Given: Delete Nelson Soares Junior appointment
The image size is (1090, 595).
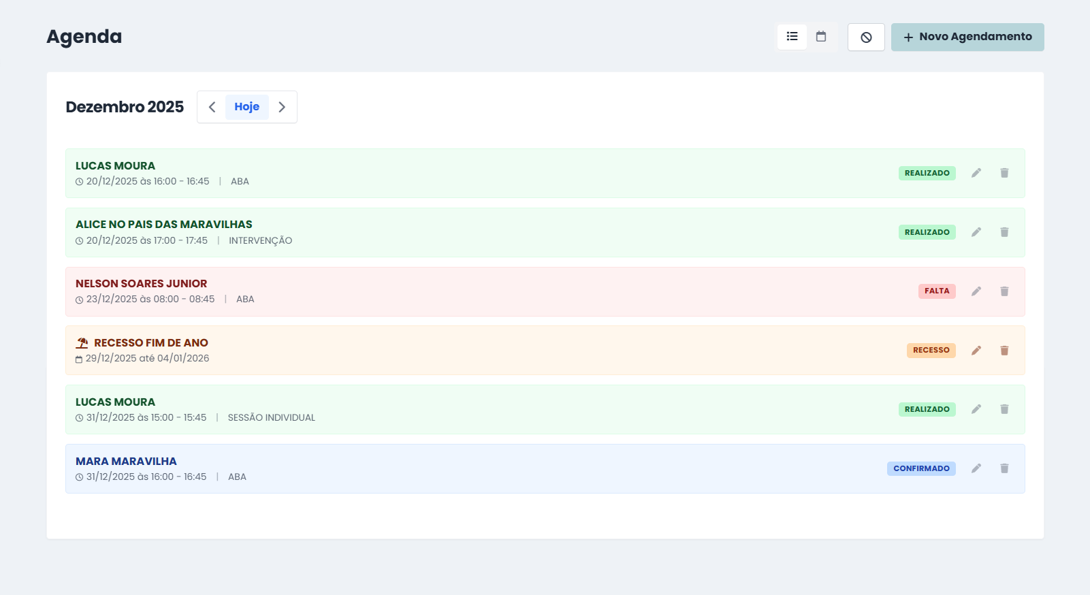Looking at the screenshot, I should [1004, 291].
